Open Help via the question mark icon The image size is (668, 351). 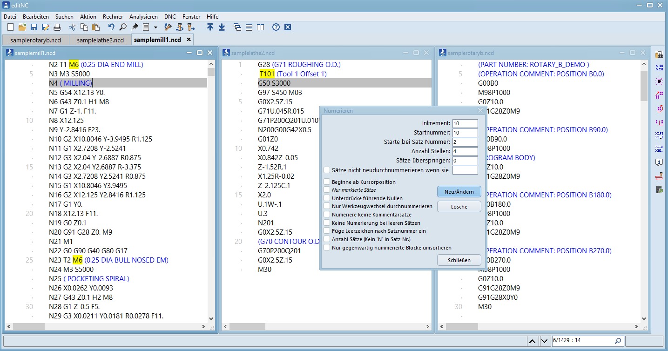click(275, 27)
